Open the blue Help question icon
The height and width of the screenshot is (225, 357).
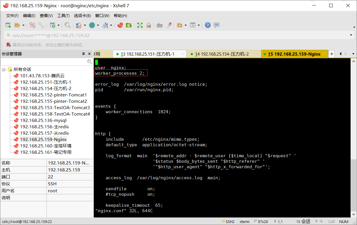tap(208, 25)
